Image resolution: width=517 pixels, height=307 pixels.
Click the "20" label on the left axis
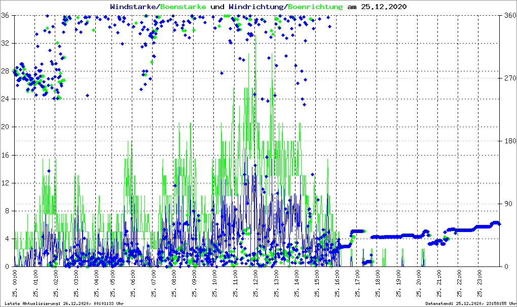click(6, 127)
